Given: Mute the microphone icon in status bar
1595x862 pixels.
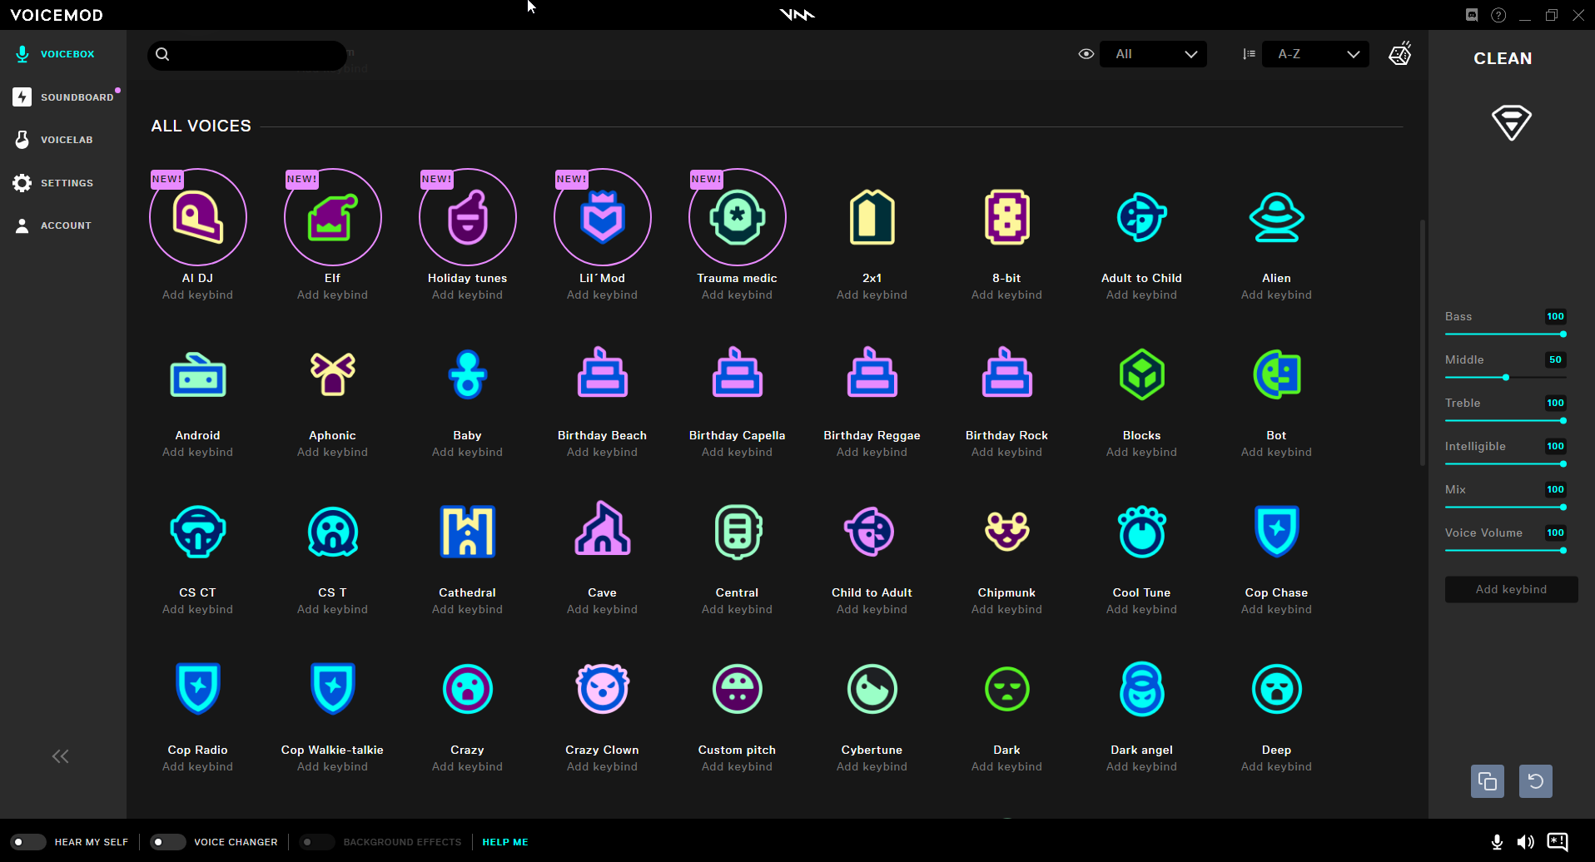Looking at the screenshot, I should point(1497,842).
